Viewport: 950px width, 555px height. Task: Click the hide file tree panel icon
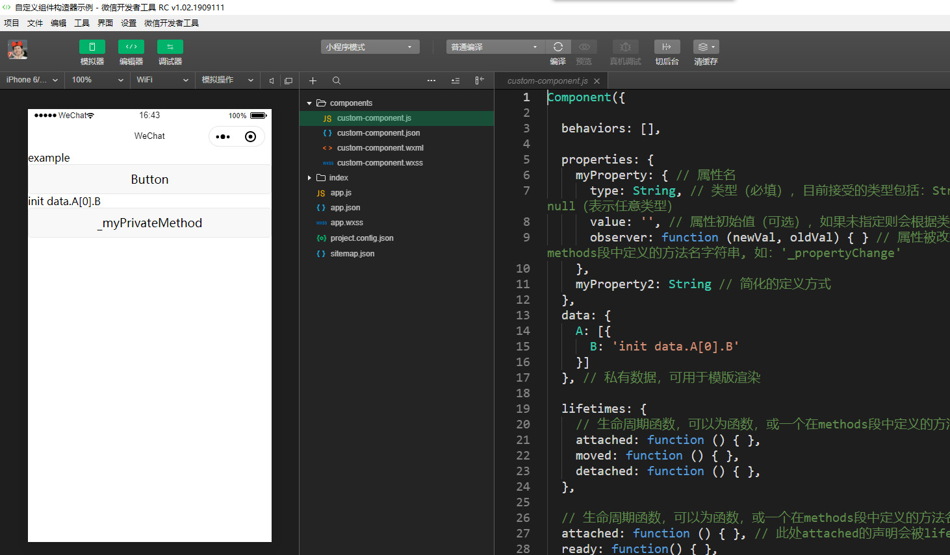480,80
